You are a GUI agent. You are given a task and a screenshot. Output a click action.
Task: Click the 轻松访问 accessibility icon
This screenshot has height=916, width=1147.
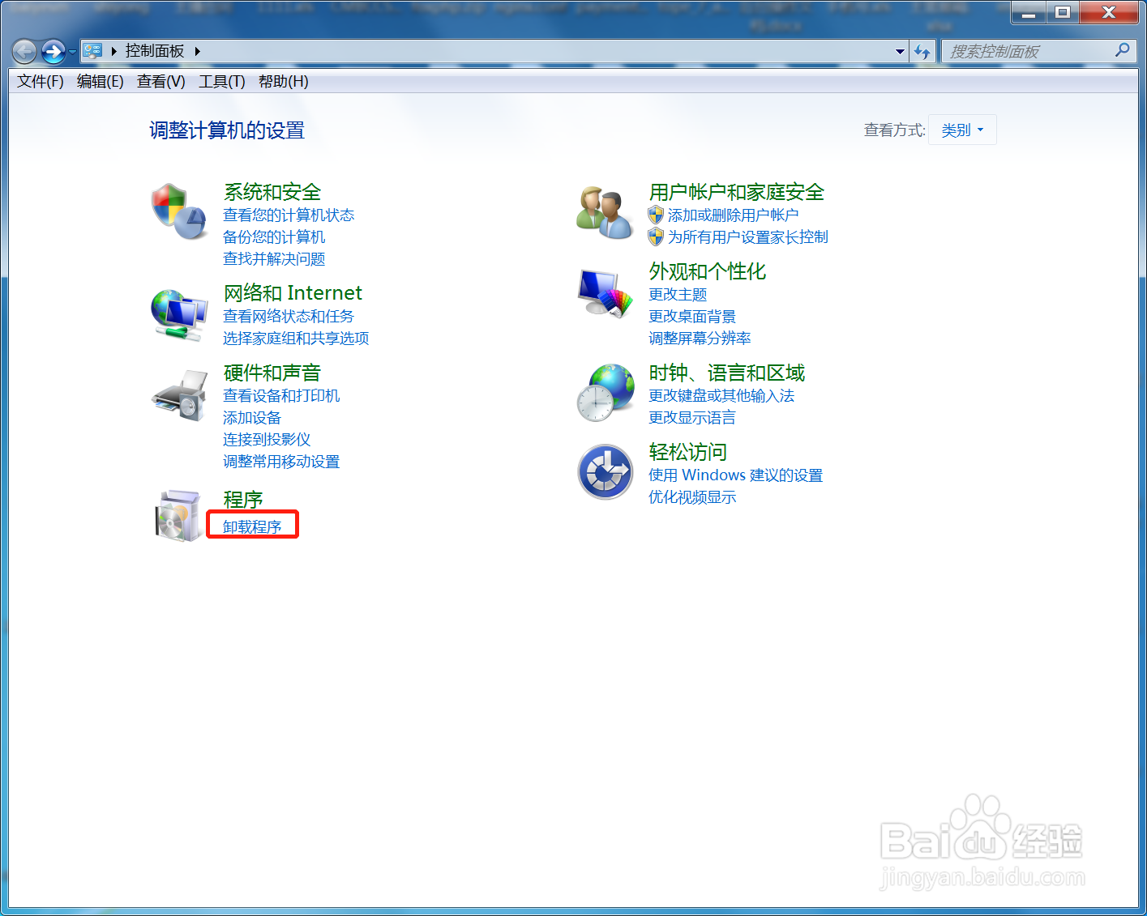(x=605, y=472)
